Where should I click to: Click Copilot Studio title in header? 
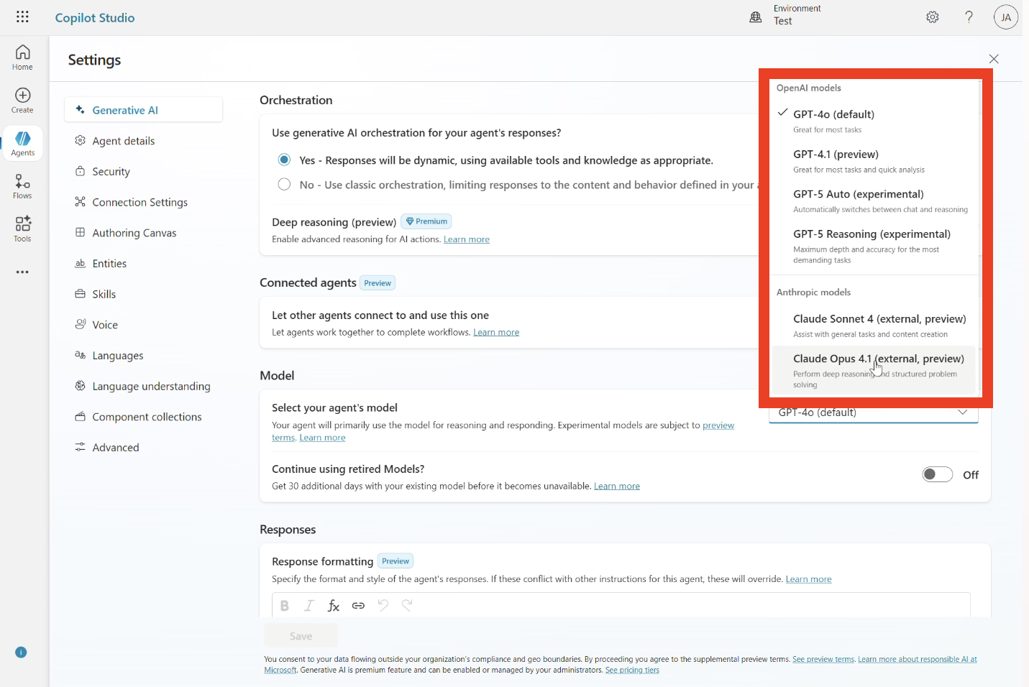pos(95,17)
